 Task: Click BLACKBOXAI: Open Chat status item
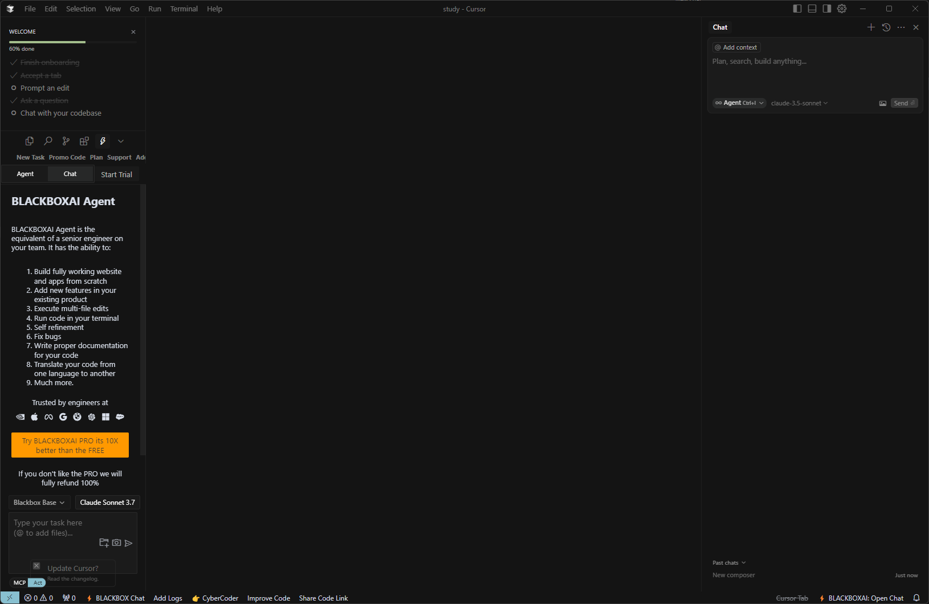[861, 598]
